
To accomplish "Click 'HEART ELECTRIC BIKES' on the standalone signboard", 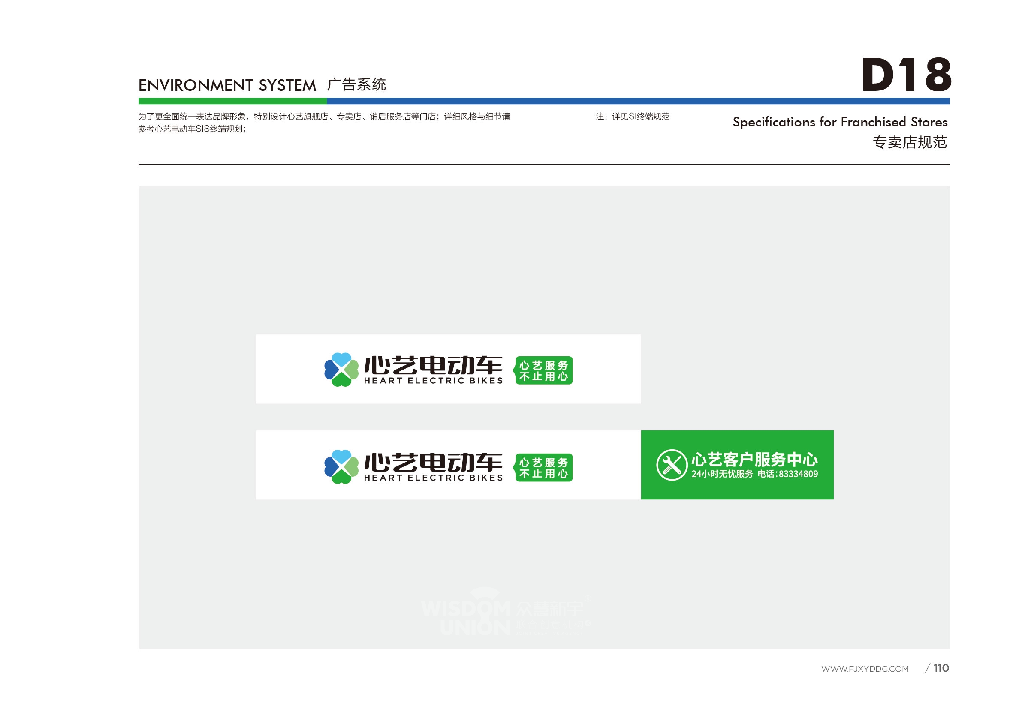I will 433,381.
